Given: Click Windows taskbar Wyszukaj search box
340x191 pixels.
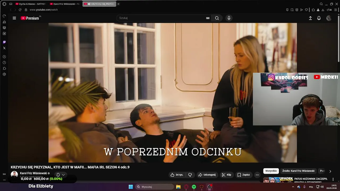Looking at the screenshot, I should click(155, 187).
